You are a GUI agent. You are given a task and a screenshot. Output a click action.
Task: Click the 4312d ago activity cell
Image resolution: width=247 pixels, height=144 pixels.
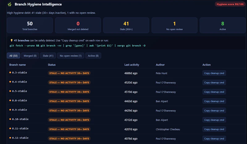point(131,120)
